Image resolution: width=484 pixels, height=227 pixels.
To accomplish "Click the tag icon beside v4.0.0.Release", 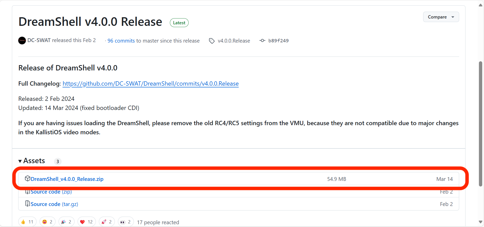I will coord(212,41).
